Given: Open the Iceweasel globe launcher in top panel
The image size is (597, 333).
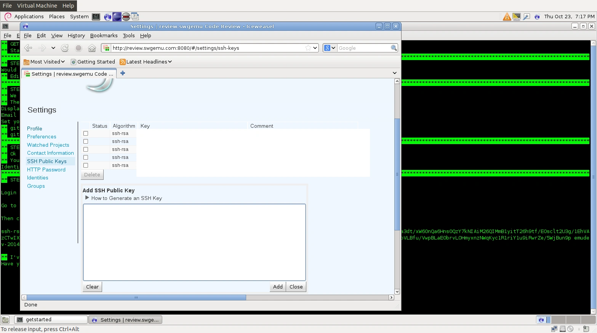Looking at the screenshot, I should pyautogui.click(x=108, y=17).
